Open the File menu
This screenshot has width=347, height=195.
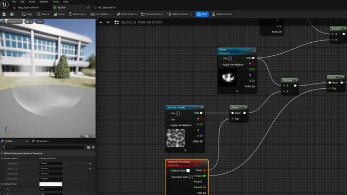[x=14, y=2]
